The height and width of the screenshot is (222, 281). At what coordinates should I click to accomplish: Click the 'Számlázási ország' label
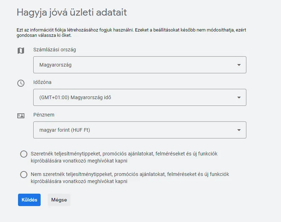point(54,50)
